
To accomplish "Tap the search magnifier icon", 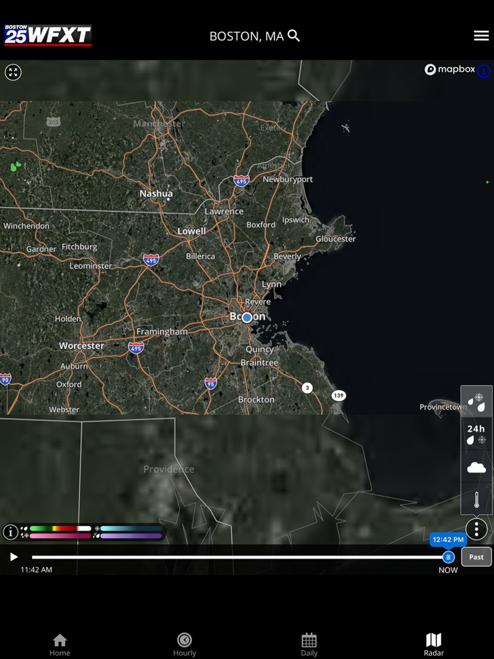I will coord(294,36).
